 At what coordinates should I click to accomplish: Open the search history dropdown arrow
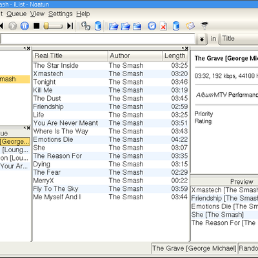point(202,39)
